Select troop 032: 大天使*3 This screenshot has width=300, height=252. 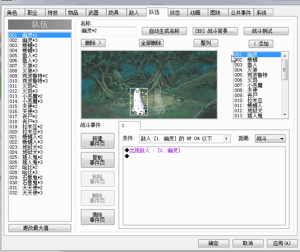(x=39, y=193)
